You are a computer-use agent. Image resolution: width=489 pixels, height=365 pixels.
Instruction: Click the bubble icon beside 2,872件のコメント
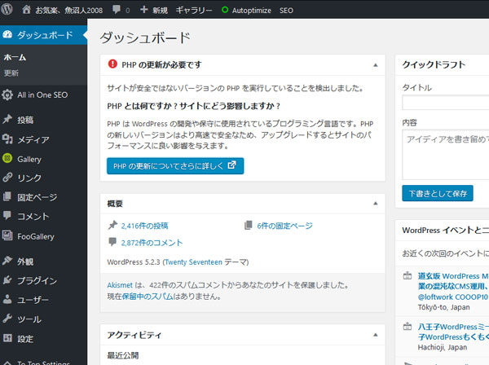point(112,242)
